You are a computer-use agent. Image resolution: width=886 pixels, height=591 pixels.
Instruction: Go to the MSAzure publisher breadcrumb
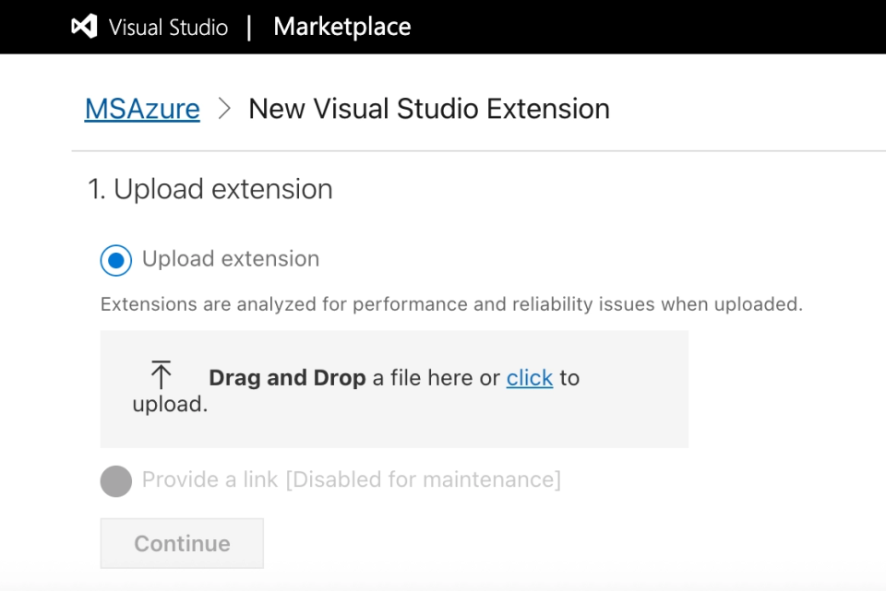(x=142, y=109)
